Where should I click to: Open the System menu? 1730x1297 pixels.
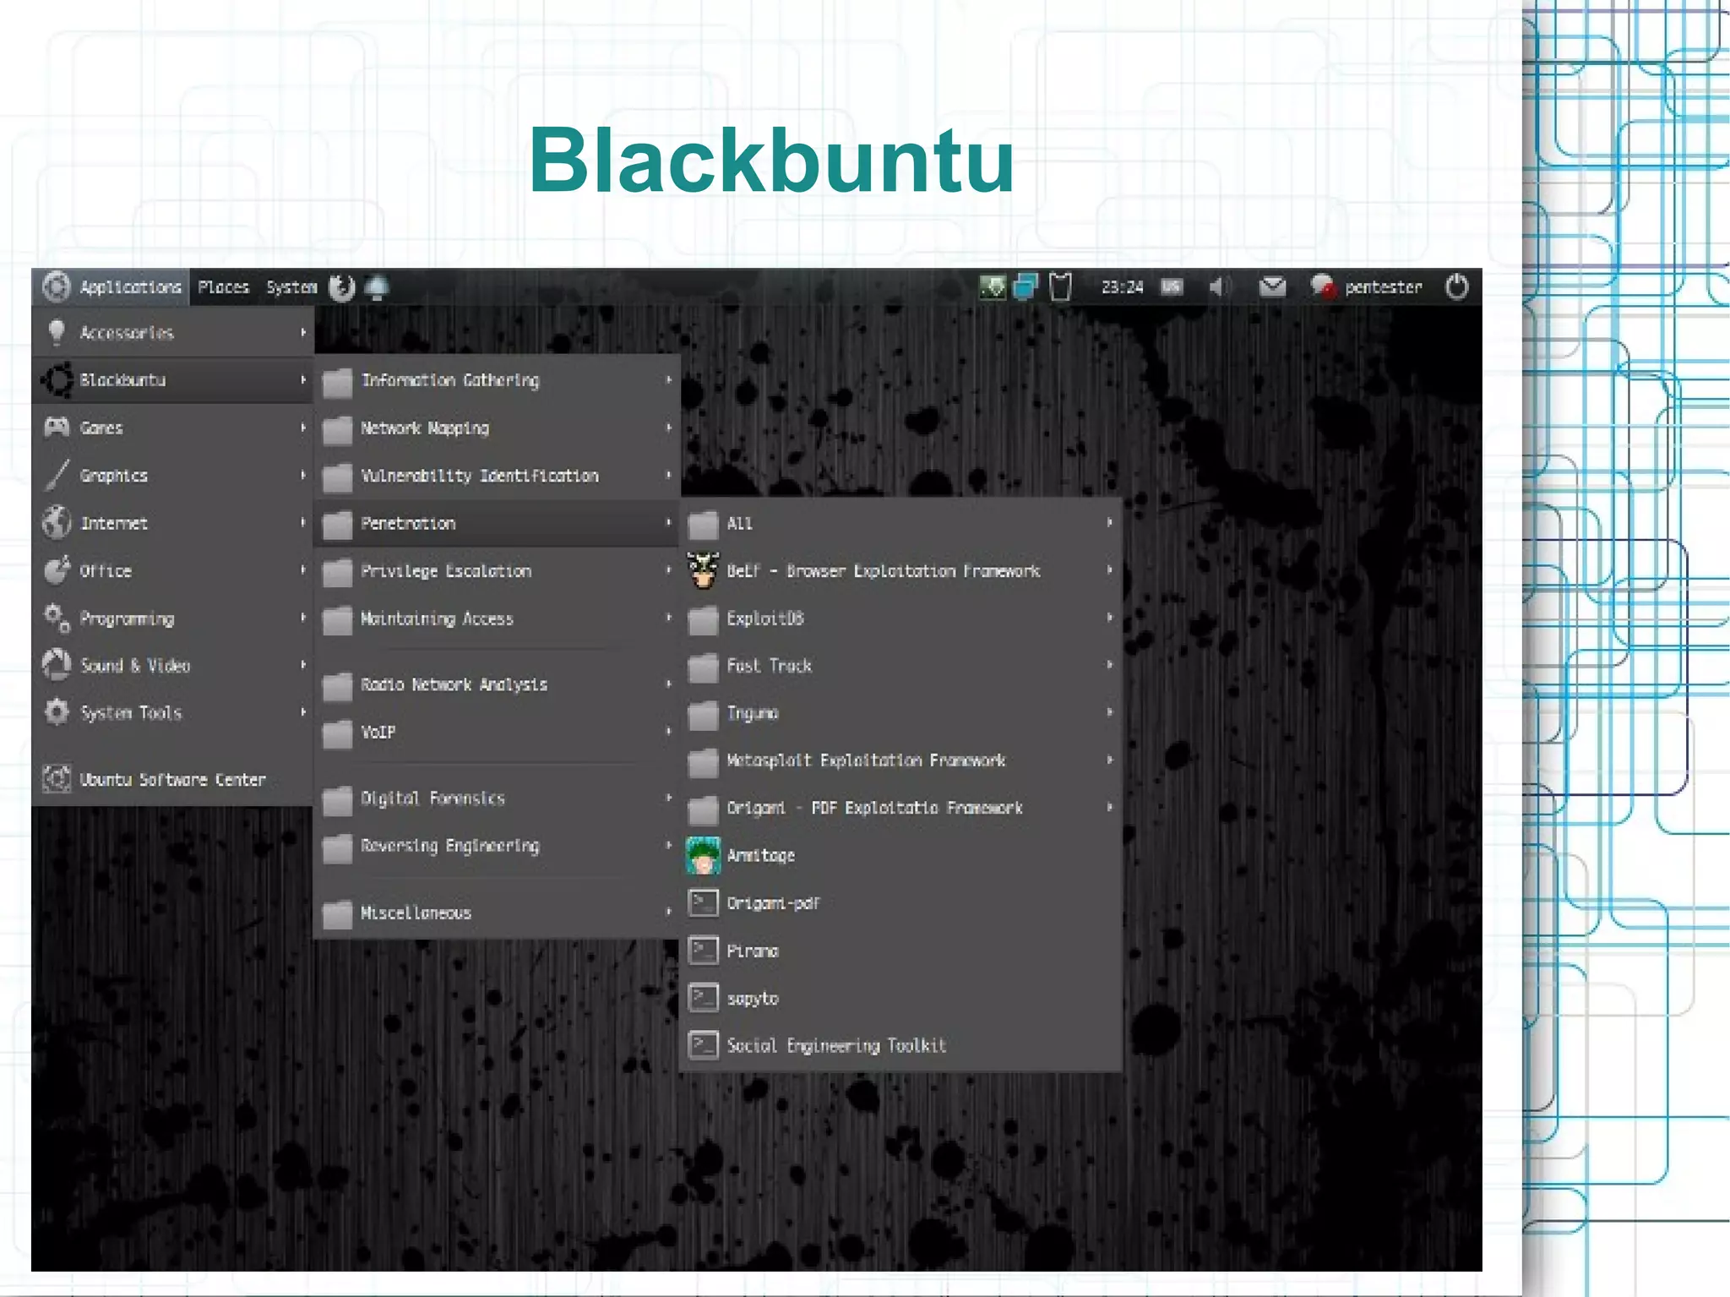pyautogui.click(x=291, y=287)
